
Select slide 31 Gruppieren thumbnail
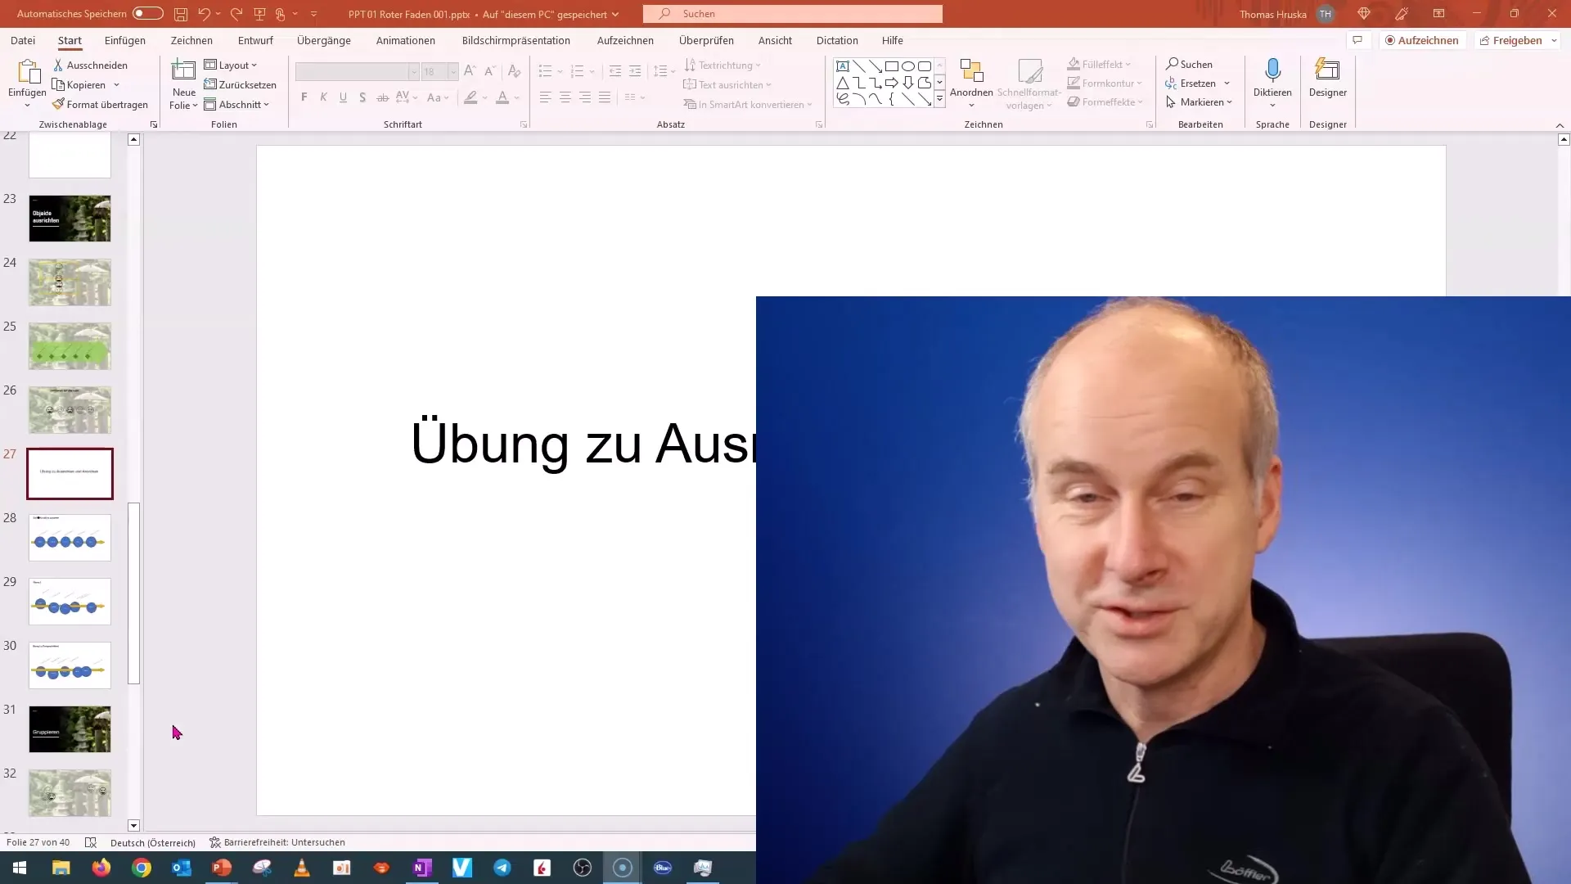[x=69, y=728]
